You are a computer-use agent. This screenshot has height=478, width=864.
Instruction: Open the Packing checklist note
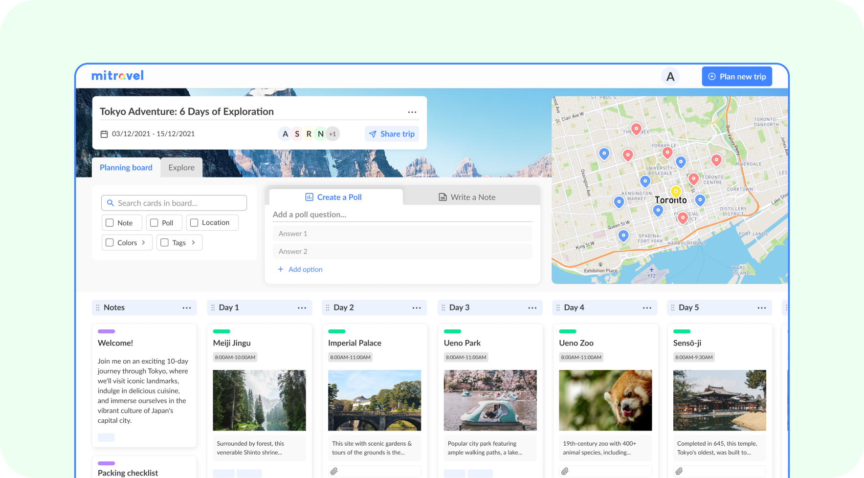click(x=128, y=473)
